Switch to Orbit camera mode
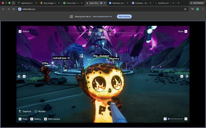This screenshot has width=206, height=128. 52,119
